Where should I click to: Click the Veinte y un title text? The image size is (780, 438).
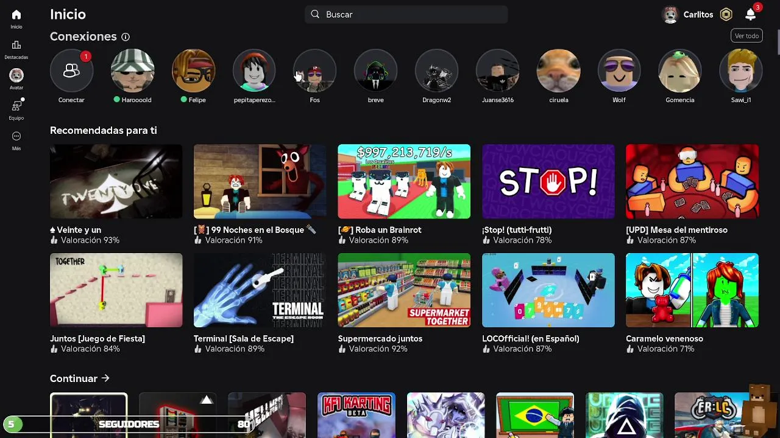(76, 230)
